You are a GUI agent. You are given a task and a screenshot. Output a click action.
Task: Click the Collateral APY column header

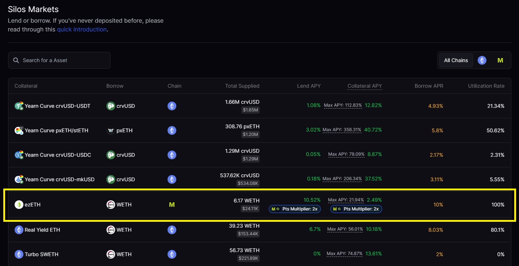click(365, 86)
